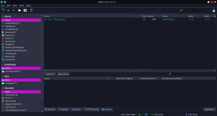Click Select None files button

coord(63,74)
